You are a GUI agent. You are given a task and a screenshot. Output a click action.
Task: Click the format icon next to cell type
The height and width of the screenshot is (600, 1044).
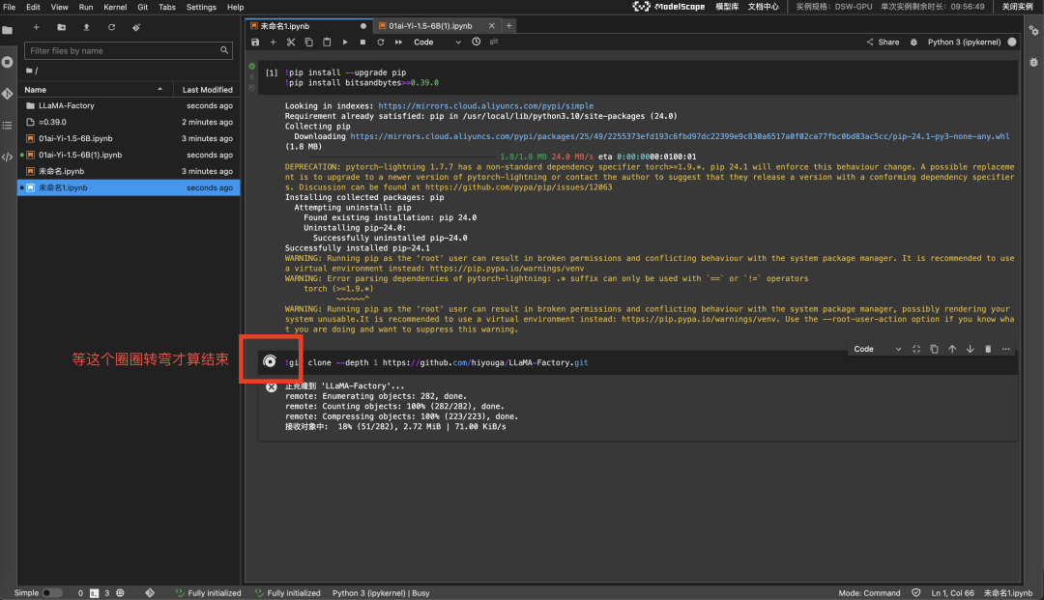point(916,349)
